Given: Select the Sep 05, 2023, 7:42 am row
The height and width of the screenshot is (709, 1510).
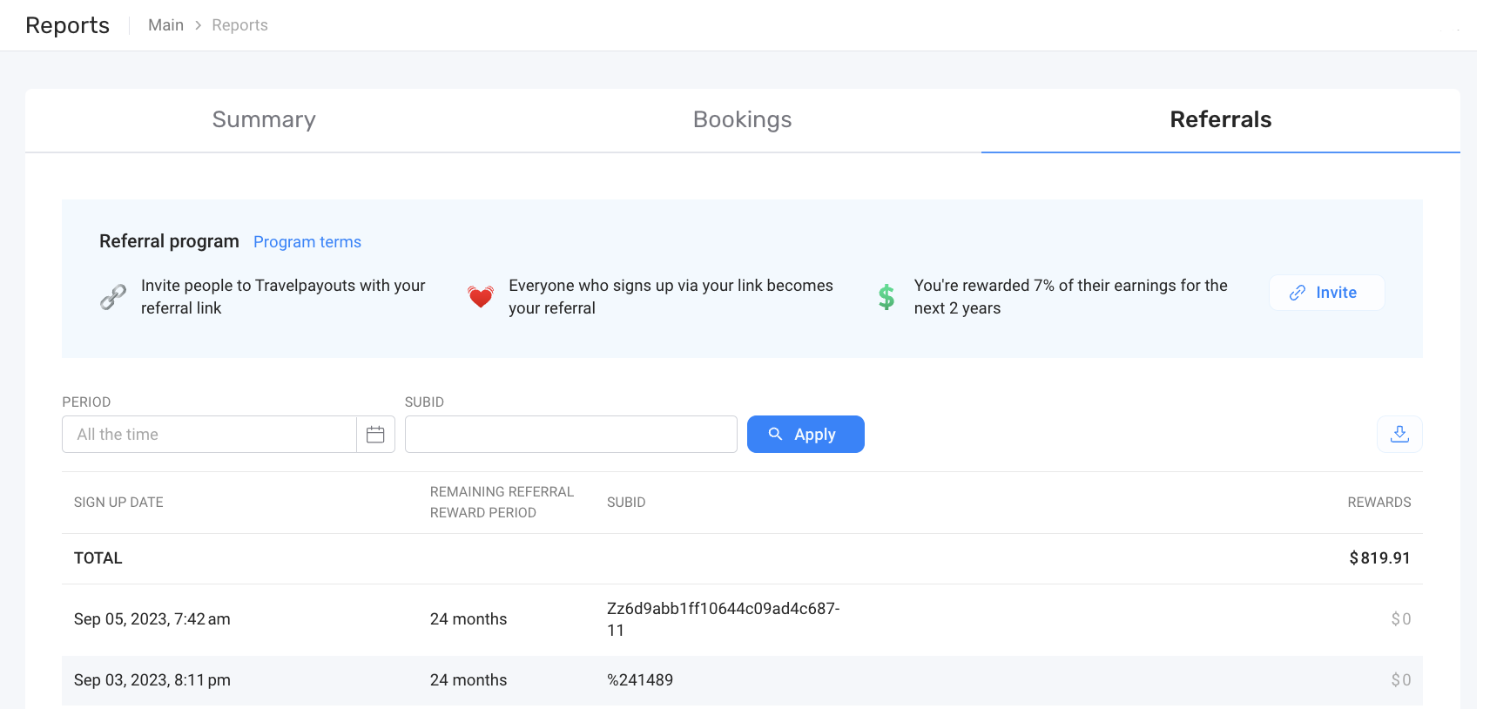Looking at the screenshot, I should click(x=742, y=619).
